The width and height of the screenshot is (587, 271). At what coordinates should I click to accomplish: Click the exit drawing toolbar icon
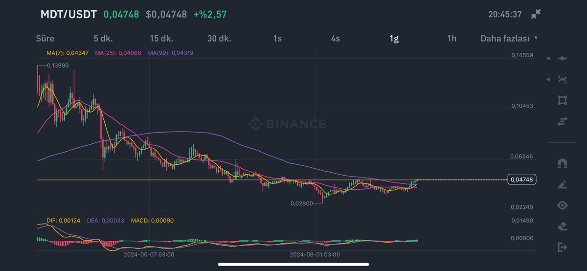click(563, 248)
